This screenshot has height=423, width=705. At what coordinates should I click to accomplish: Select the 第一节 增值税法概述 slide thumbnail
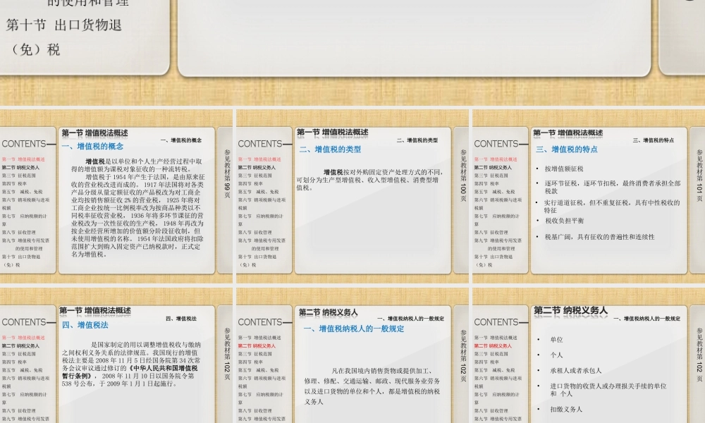[95, 132]
